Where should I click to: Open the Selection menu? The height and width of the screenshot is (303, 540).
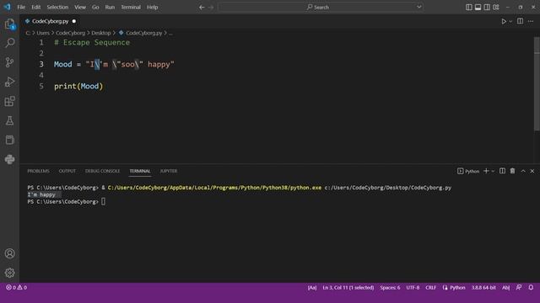(57, 8)
